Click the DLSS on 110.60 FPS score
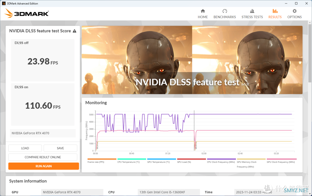312x196 pixels. pos(43,106)
